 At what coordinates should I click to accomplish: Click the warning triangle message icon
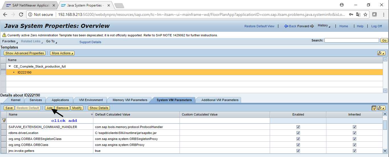4,35
